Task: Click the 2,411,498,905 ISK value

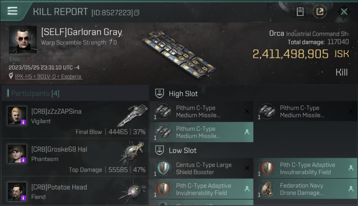Action: click(300, 54)
